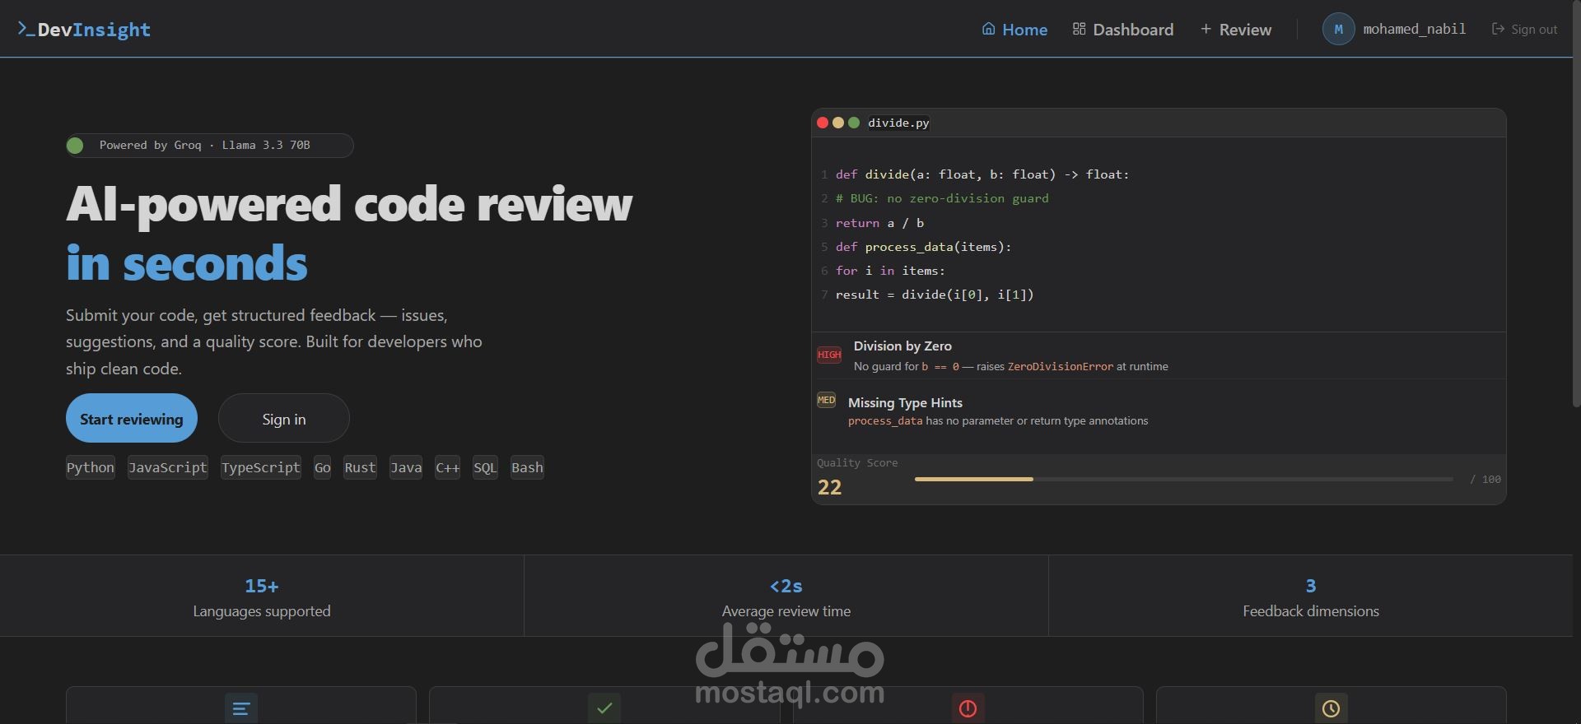This screenshot has width=1581, height=724.
Task: Select the Python language tag
Action: [91, 467]
